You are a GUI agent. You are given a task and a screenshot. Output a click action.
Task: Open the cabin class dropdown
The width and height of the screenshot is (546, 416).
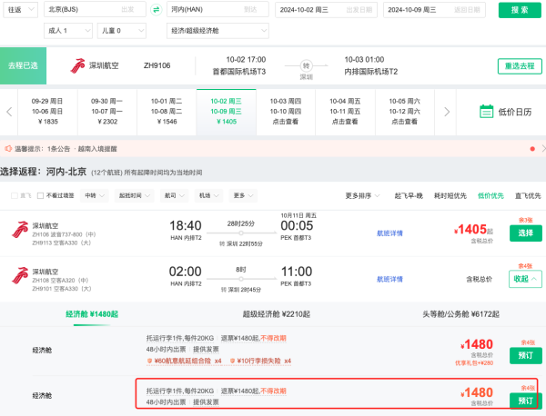point(217,31)
